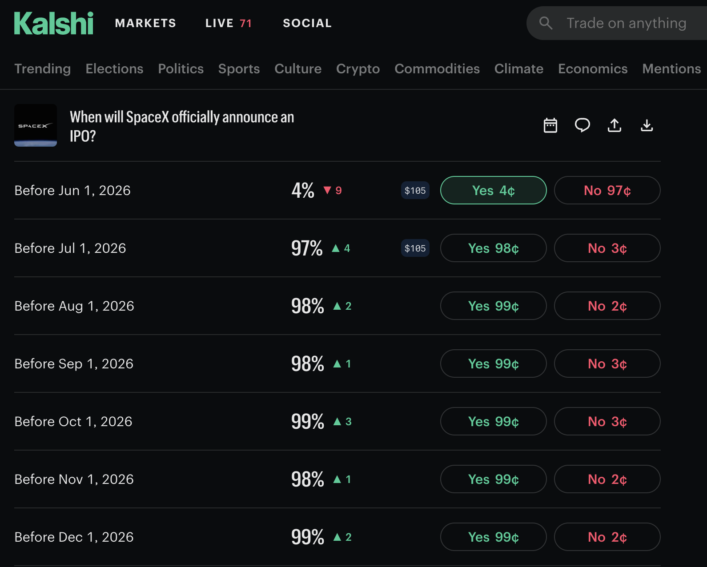This screenshot has width=707, height=567.
Task: Buy Yes 98¢ for Before Jul 1, 2026
Action: pyautogui.click(x=494, y=248)
